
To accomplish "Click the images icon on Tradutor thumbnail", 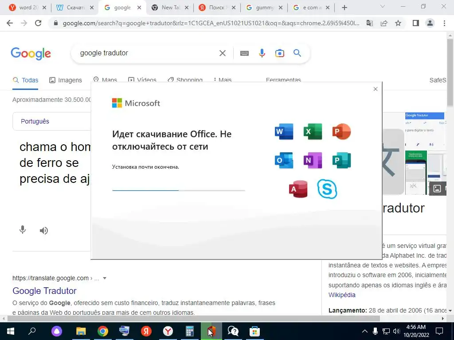I will (x=437, y=189).
